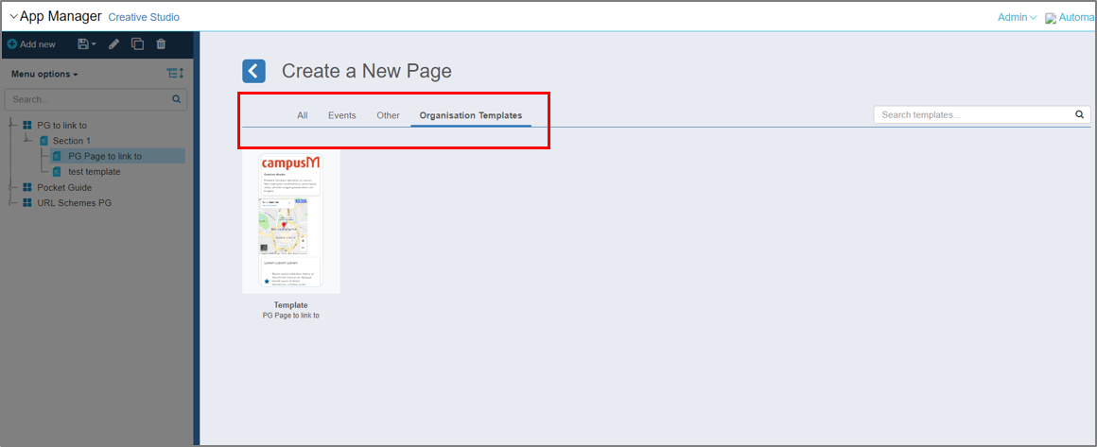Click the sidebar search magnifier icon
Viewport: 1097px width, 447px height.
pyautogui.click(x=176, y=99)
